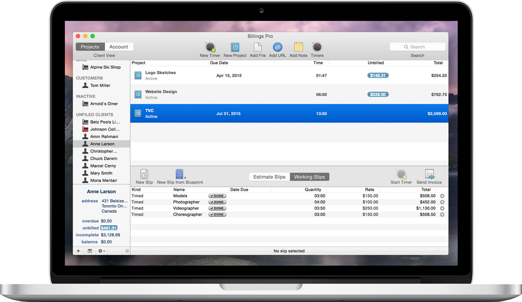The image size is (522, 302).
Task: Click the $1,130.00 Videographer total
Action: 426,208
